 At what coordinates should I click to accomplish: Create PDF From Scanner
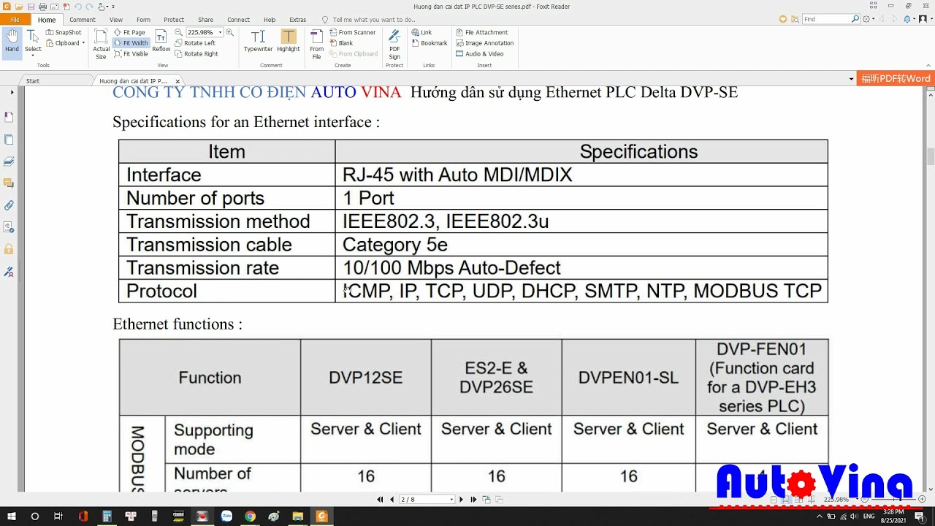(352, 32)
